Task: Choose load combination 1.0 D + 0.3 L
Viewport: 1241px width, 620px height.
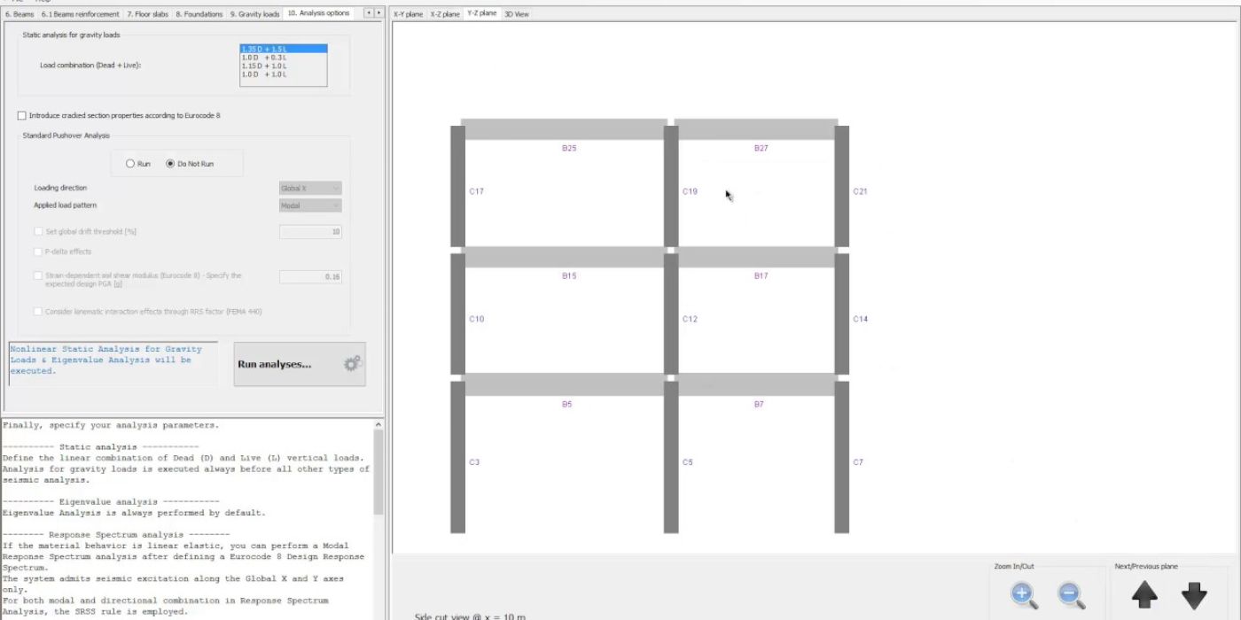Action: pos(284,58)
